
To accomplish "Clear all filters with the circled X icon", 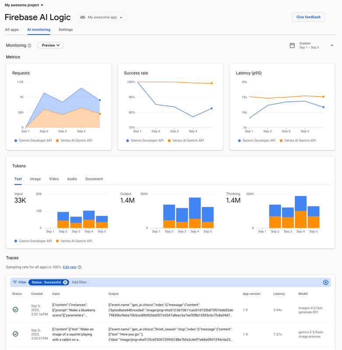I will coord(326,282).
